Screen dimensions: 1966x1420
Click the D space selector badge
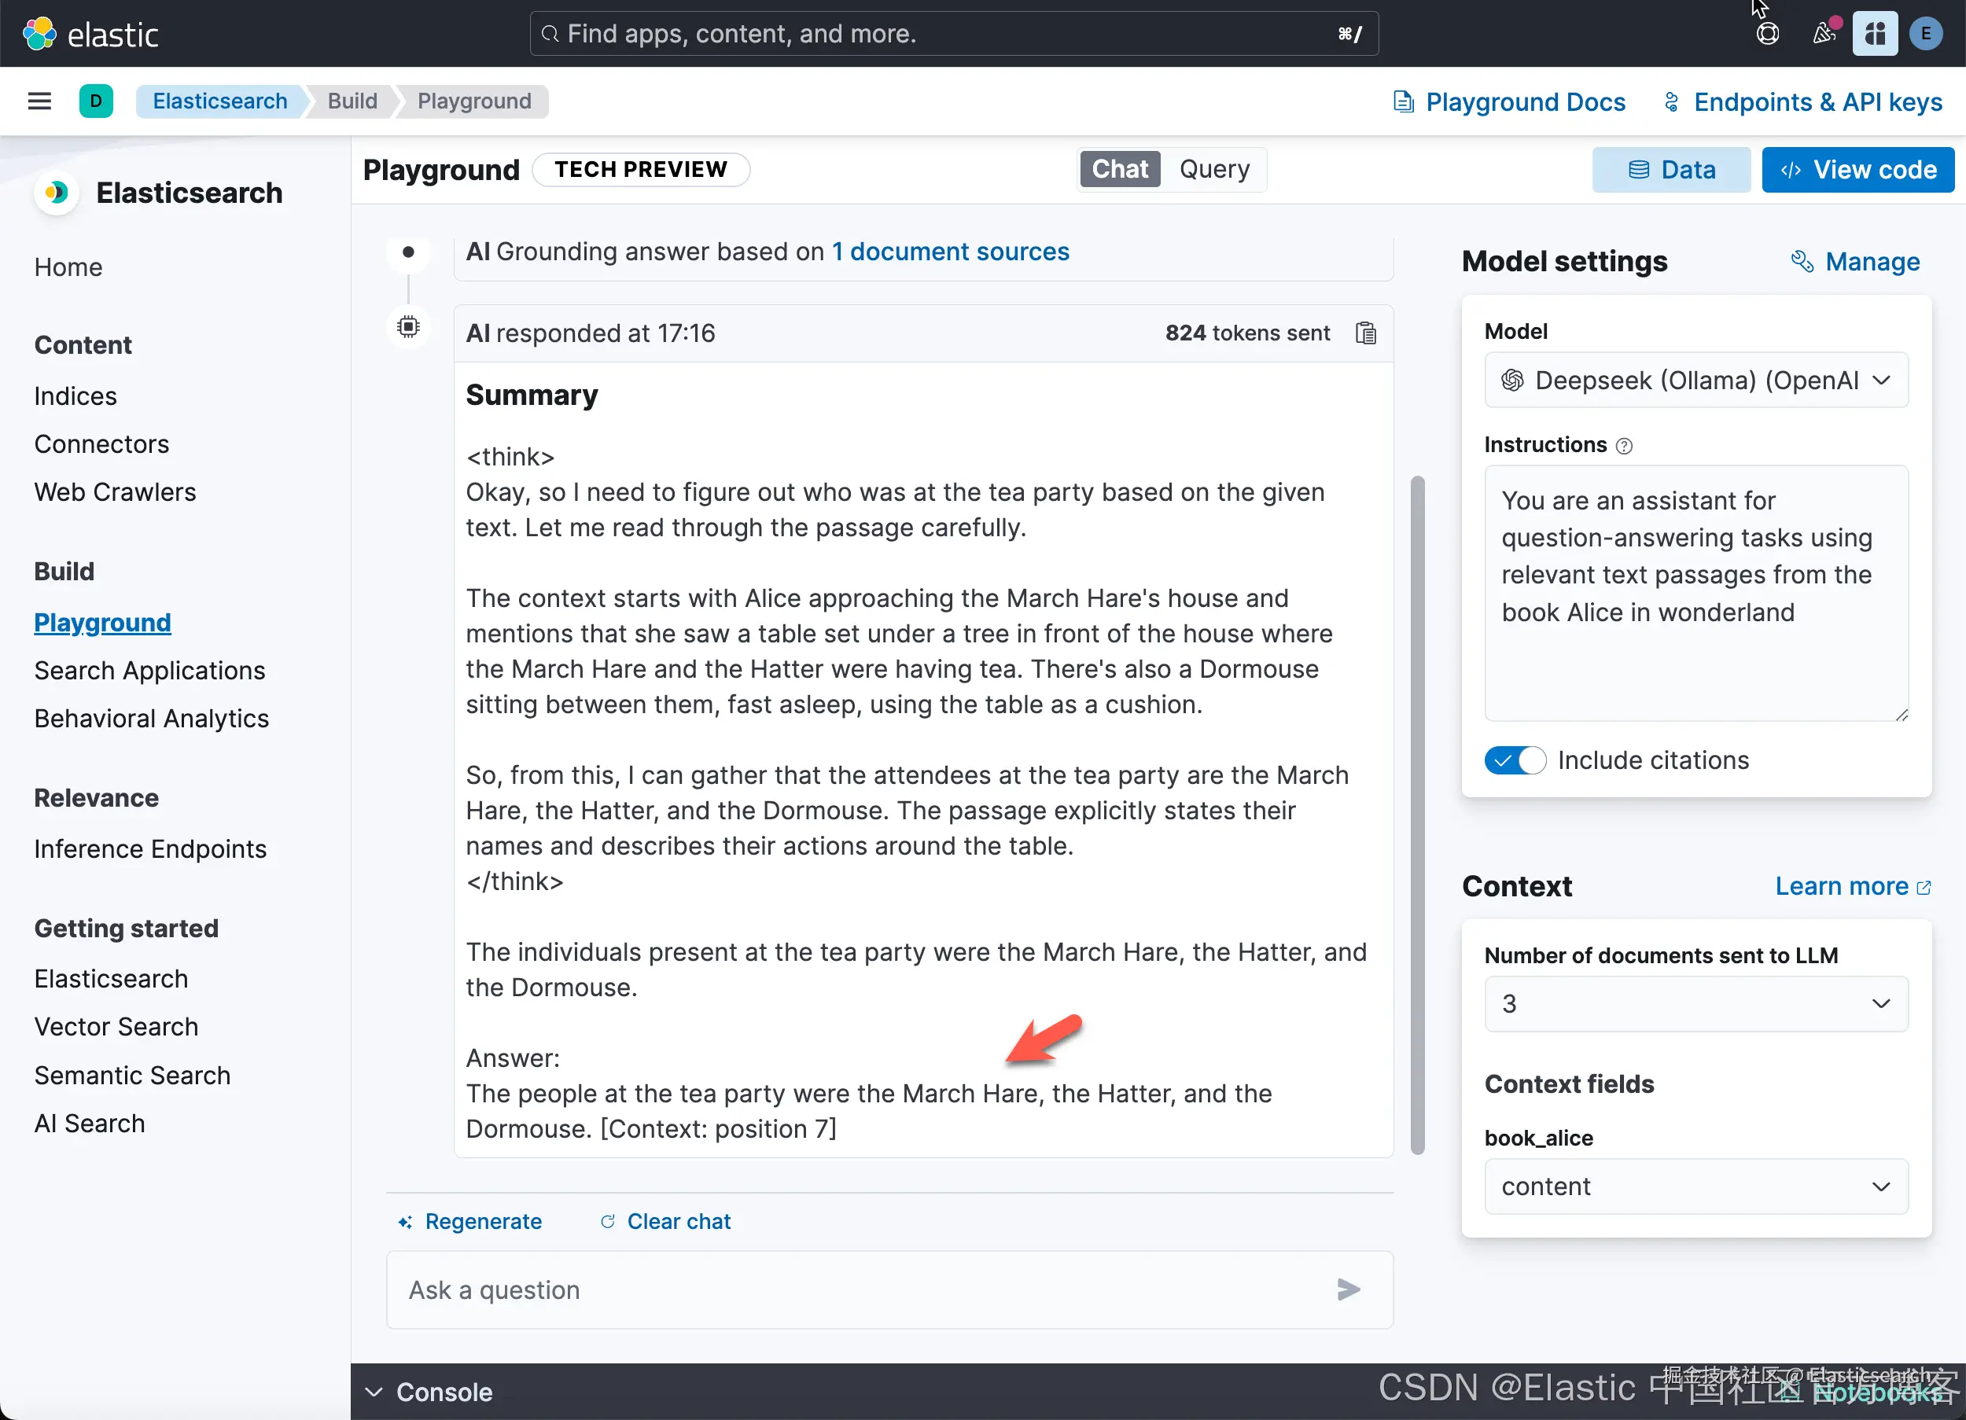pyautogui.click(x=96, y=101)
